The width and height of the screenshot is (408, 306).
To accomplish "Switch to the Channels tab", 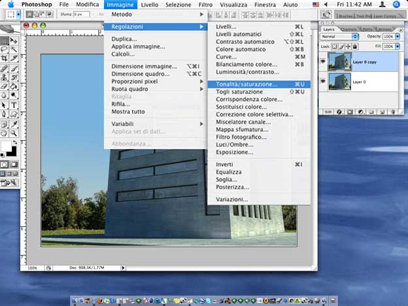I will [348, 29].
